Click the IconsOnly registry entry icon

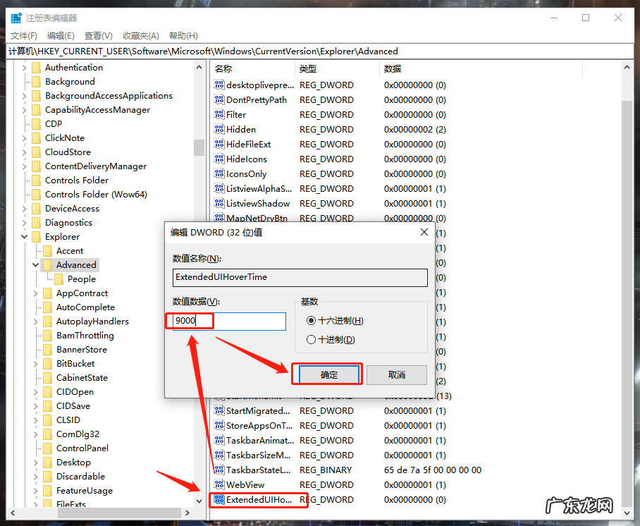[219, 173]
